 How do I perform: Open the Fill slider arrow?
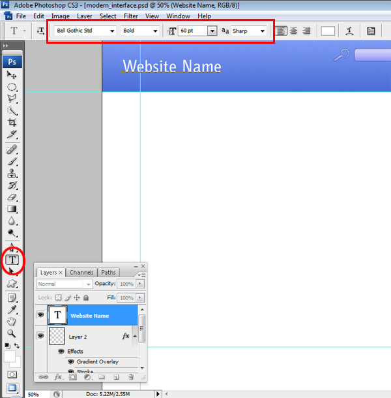point(140,298)
